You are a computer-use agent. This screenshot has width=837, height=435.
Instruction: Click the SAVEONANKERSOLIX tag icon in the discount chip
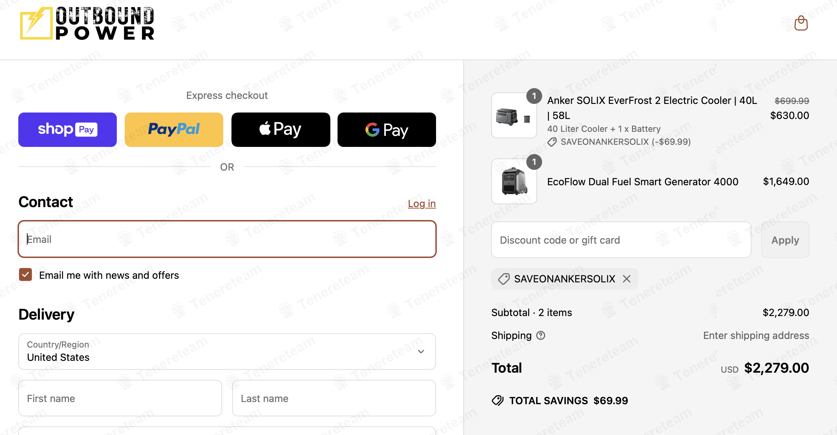point(504,279)
